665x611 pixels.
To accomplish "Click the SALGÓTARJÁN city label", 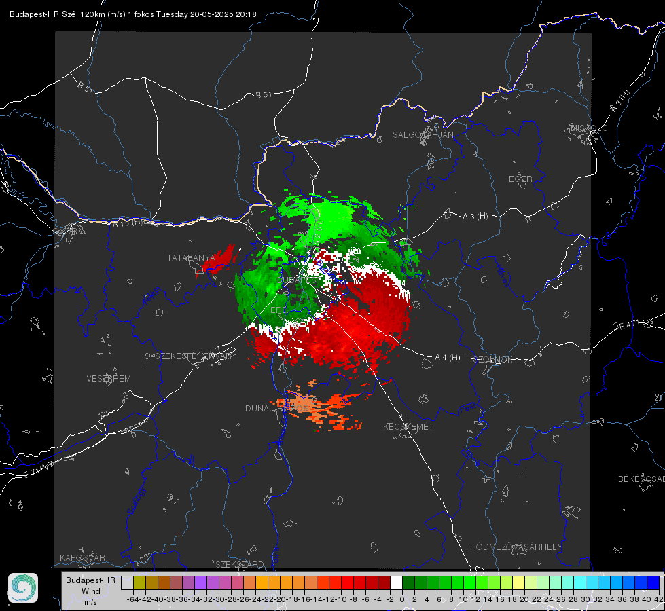I will point(423,135).
